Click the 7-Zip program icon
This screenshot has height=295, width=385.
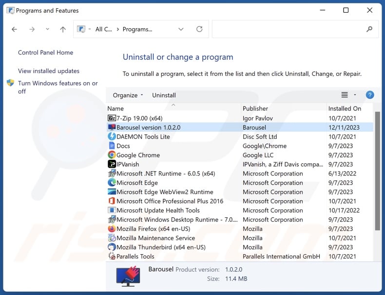(112, 118)
